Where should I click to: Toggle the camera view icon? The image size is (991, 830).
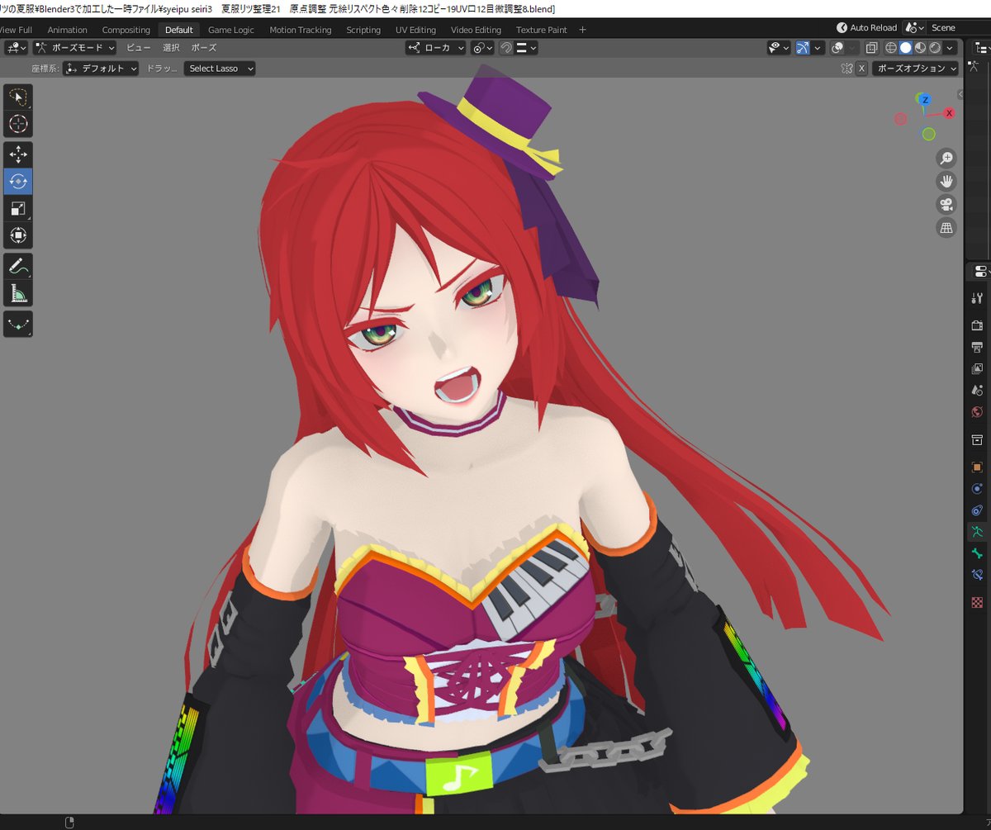[x=946, y=204]
